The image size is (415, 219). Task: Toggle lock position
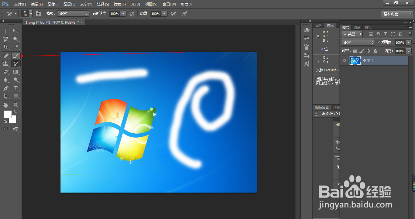(368, 51)
